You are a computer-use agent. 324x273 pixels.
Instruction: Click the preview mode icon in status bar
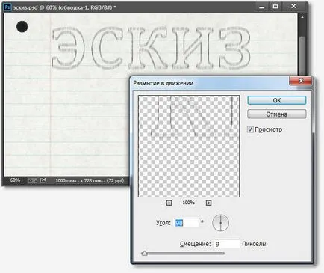point(32,180)
